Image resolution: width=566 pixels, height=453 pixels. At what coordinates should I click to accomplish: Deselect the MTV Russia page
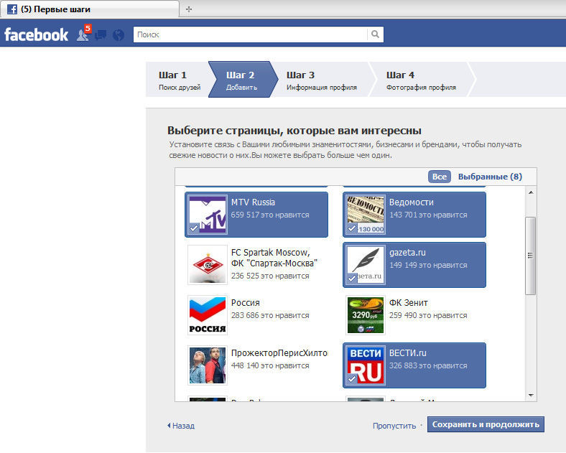[x=256, y=214]
